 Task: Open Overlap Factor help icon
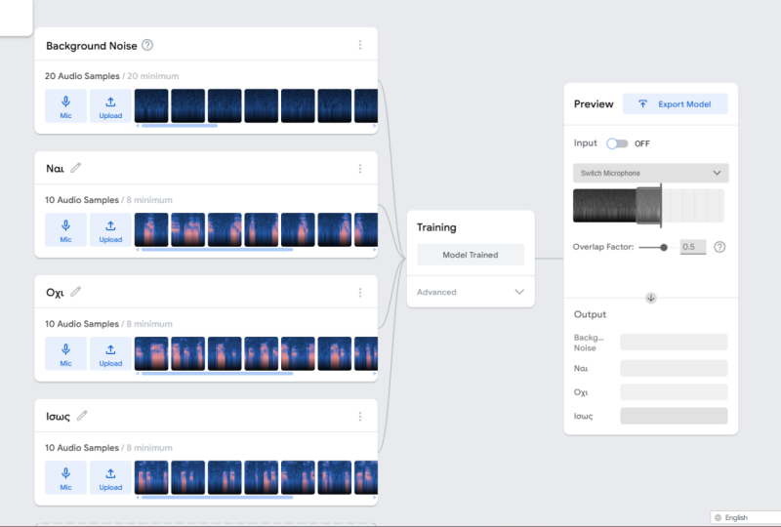point(719,247)
